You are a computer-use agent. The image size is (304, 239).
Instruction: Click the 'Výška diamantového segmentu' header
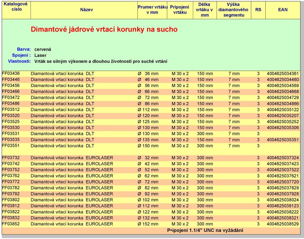[x=233, y=10]
